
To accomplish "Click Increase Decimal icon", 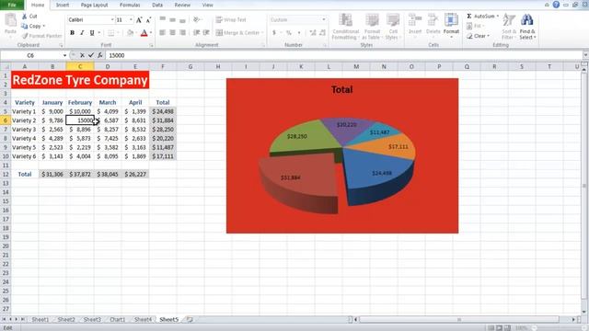I will (x=313, y=33).
